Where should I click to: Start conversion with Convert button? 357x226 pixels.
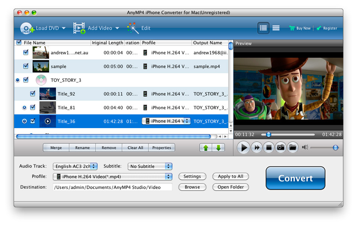pos(295,178)
